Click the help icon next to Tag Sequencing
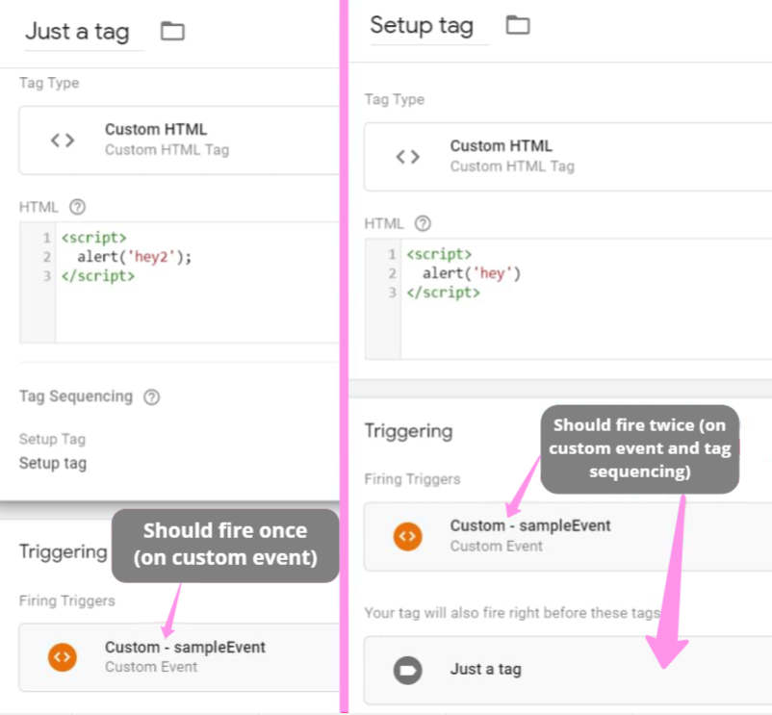772x715 pixels. point(151,396)
